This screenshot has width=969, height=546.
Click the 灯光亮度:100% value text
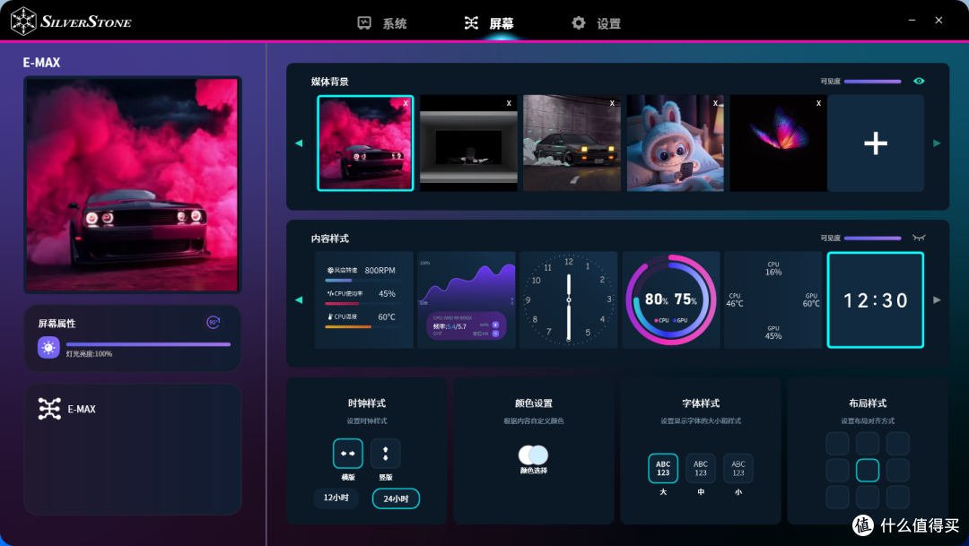(89, 354)
